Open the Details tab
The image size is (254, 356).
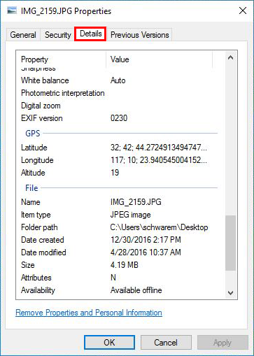(x=90, y=34)
